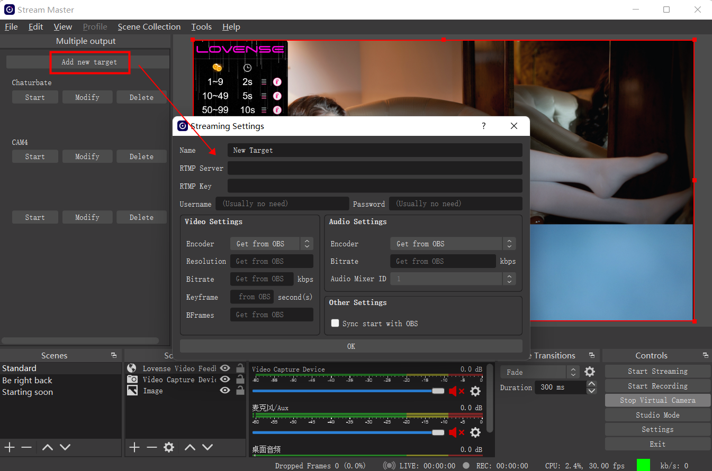The image size is (712, 471).
Task: Open the Tools menu
Action: [x=201, y=26]
